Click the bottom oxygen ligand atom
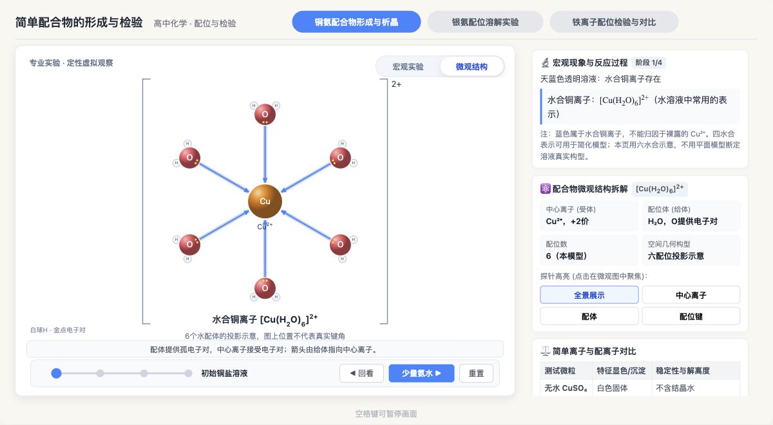Viewport: 773px width, 425px height. (x=265, y=288)
